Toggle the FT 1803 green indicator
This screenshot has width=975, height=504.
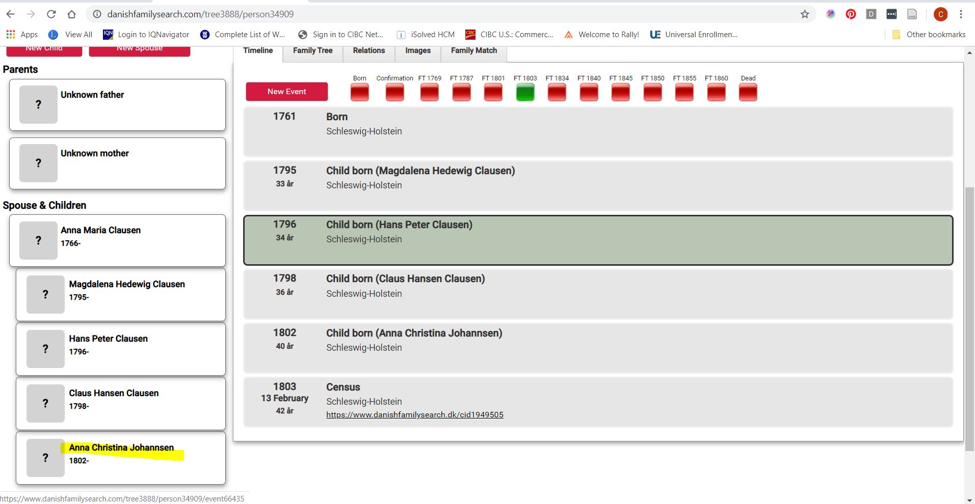click(525, 92)
